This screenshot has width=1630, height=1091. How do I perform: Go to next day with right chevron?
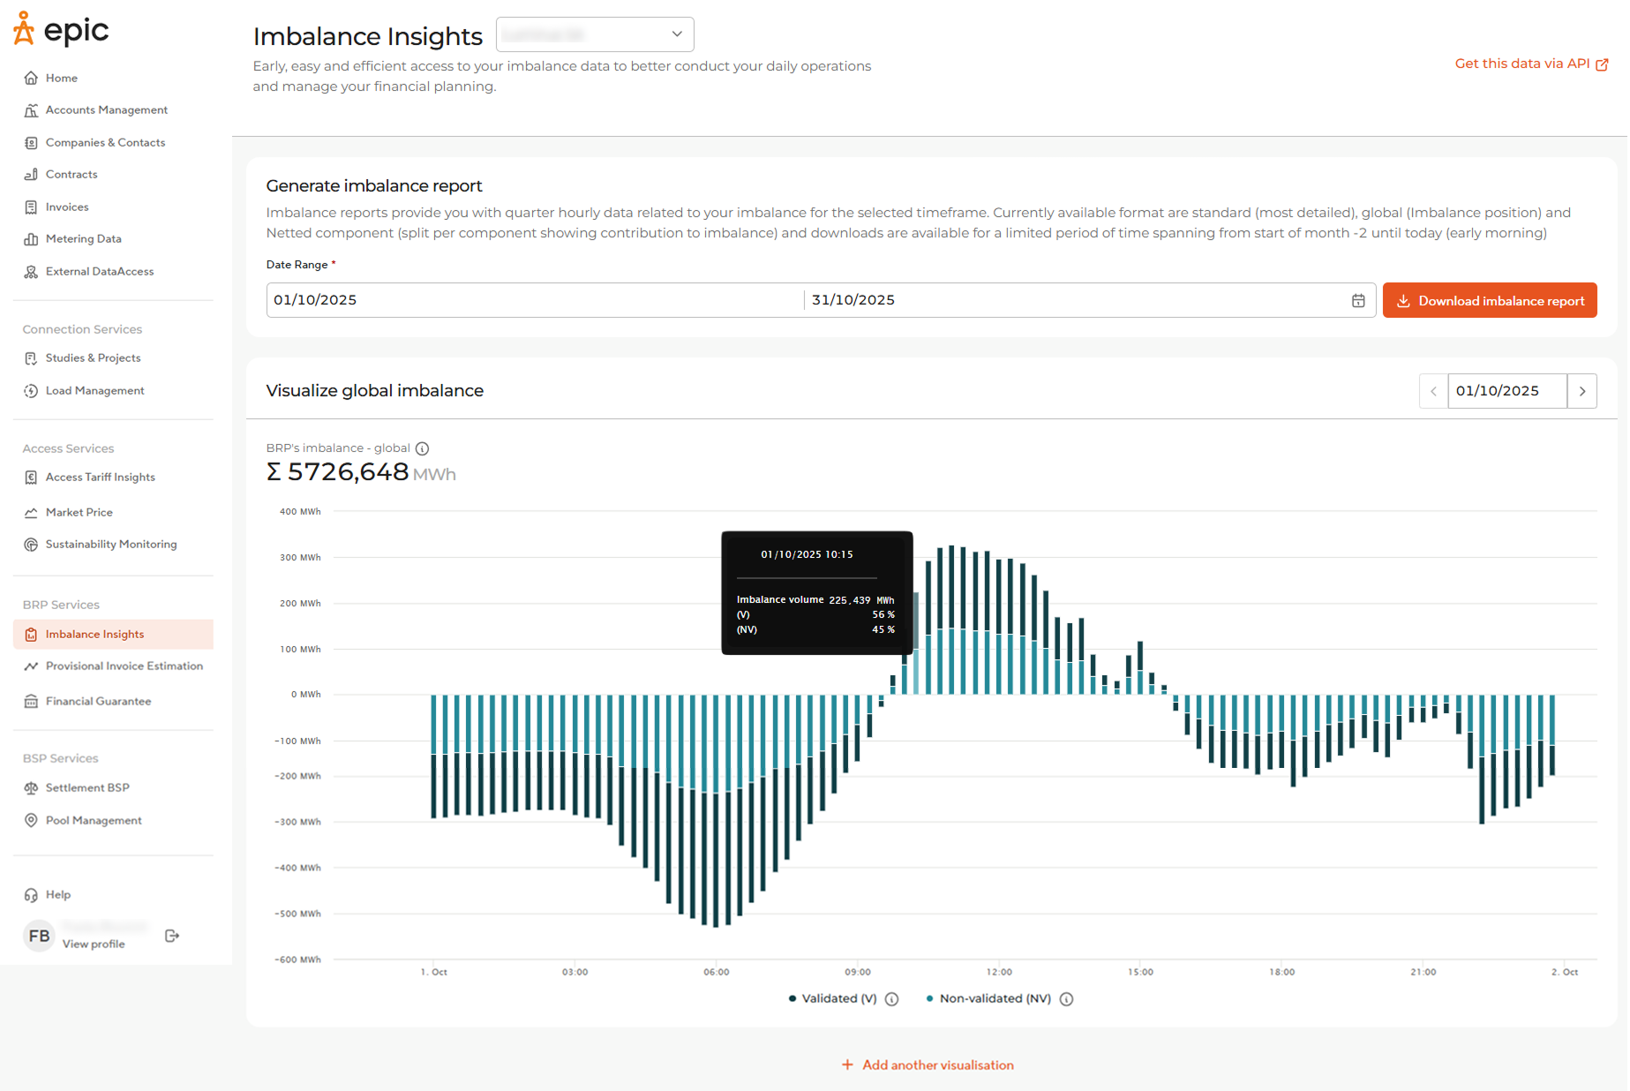click(1582, 391)
